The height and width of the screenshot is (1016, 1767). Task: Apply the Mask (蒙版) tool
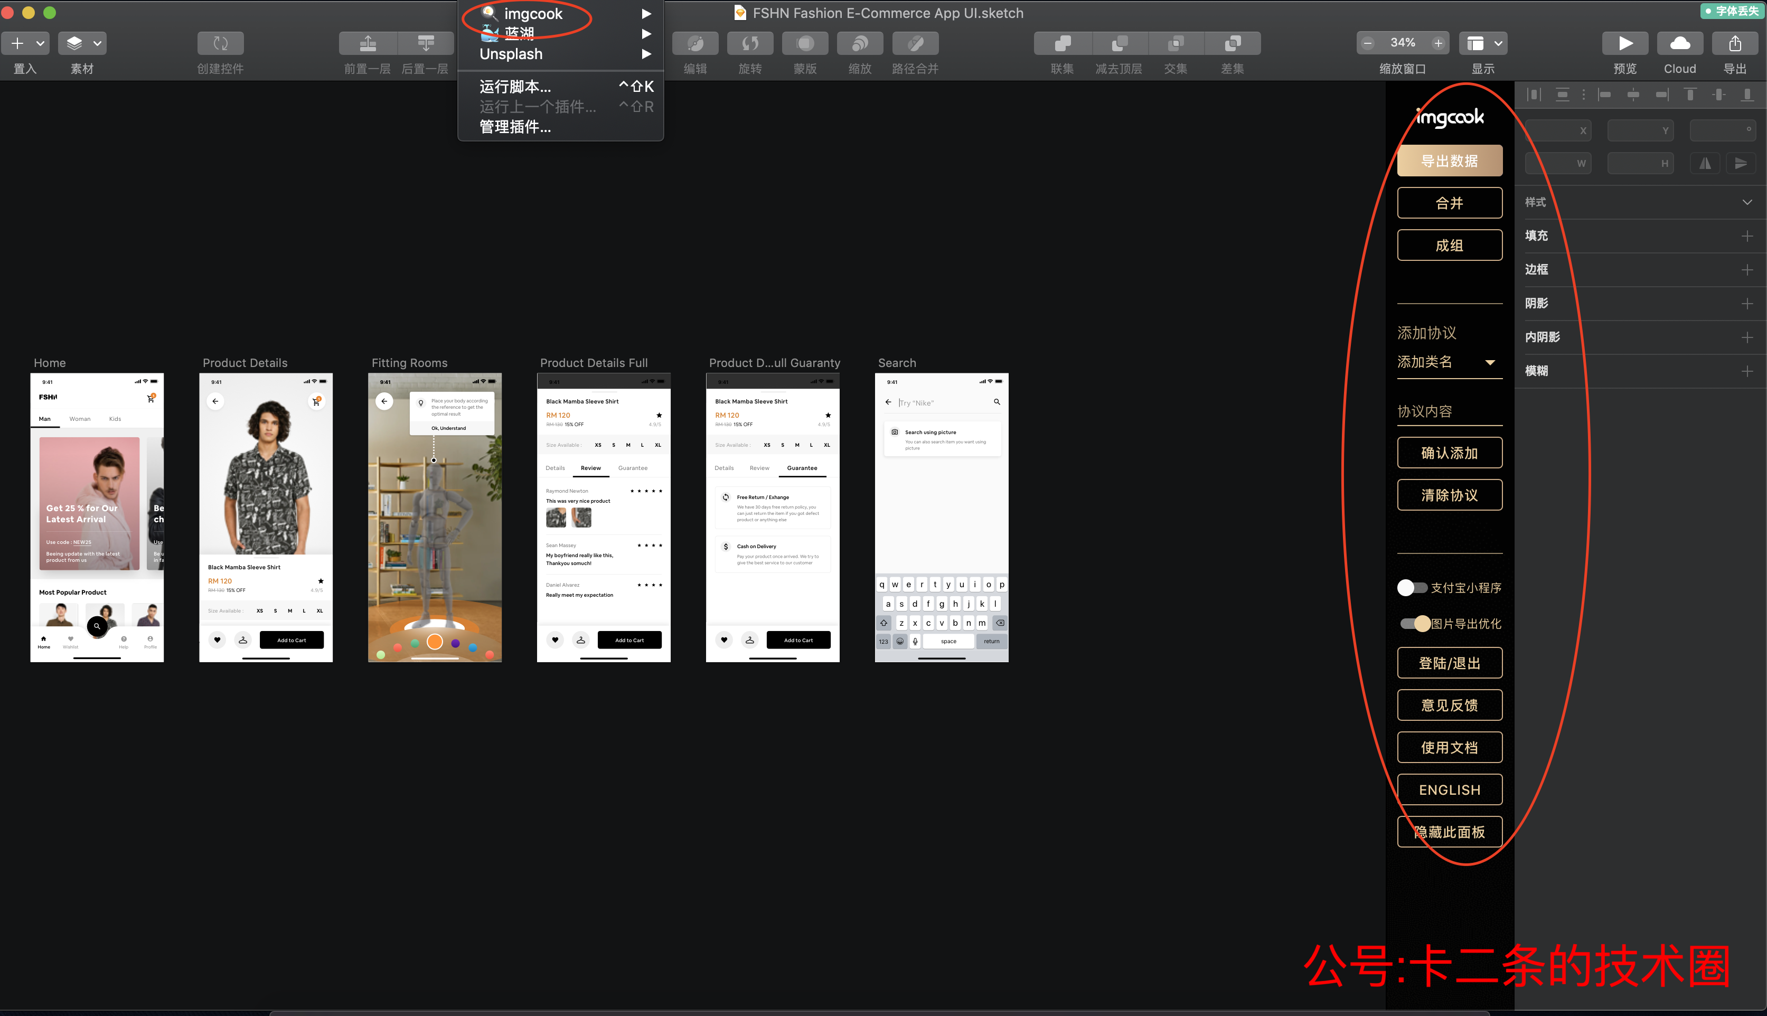coord(805,43)
